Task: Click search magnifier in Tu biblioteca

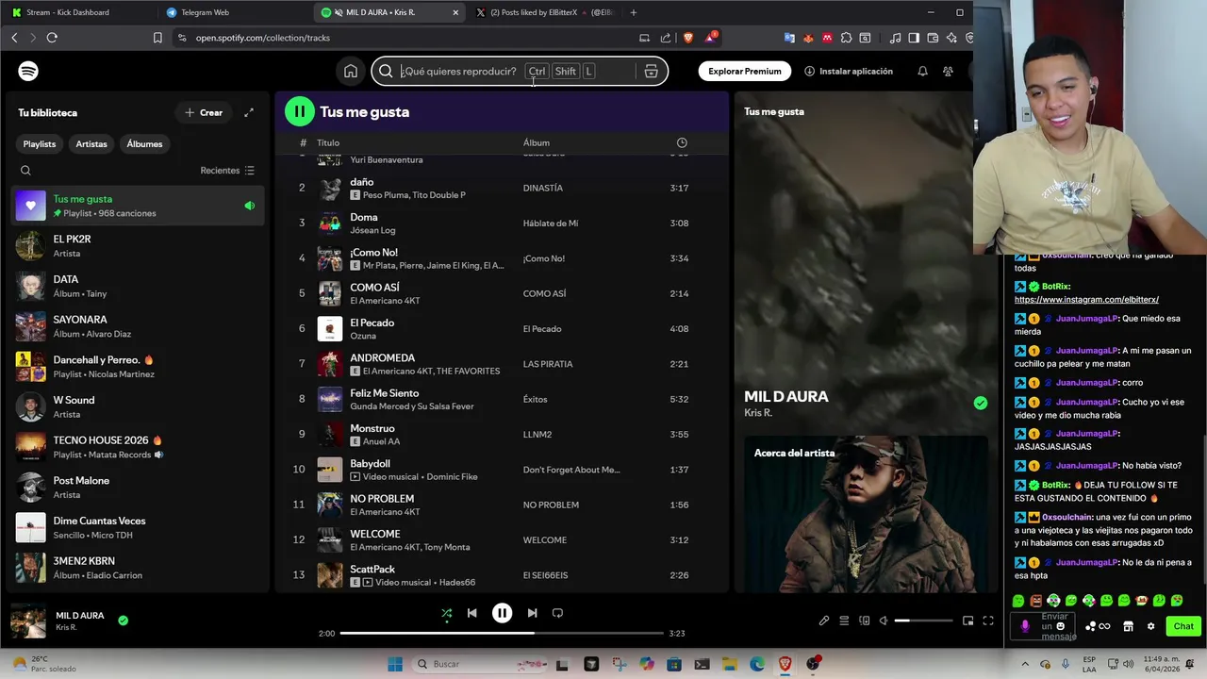Action: 25,171
